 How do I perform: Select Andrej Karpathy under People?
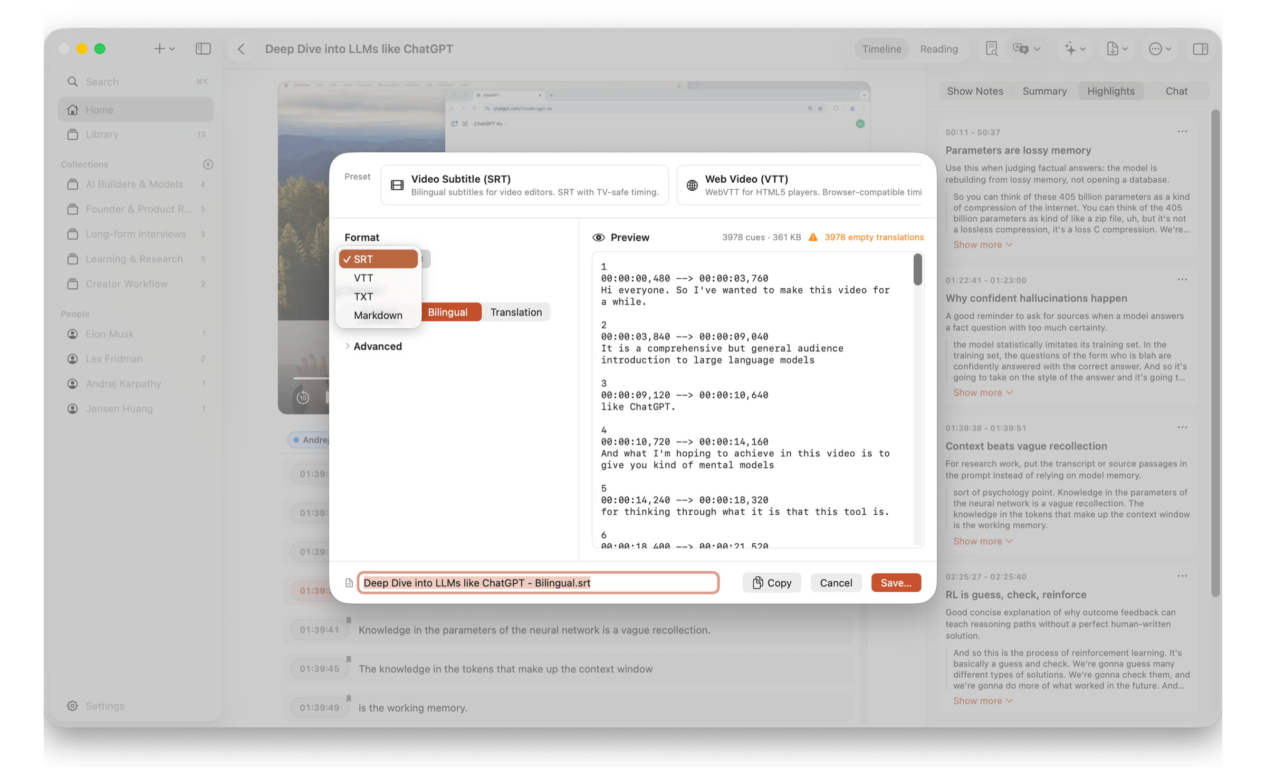click(136, 384)
